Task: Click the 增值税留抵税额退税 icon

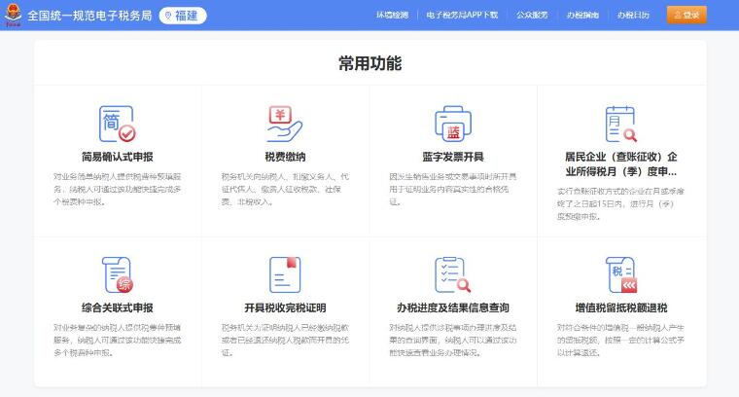Action: (x=620, y=275)
